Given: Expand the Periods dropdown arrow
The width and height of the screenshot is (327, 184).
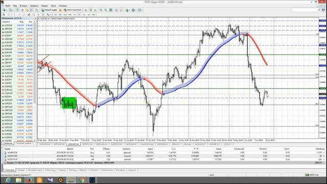Looking at the screenshot, I should coord(136,10).
